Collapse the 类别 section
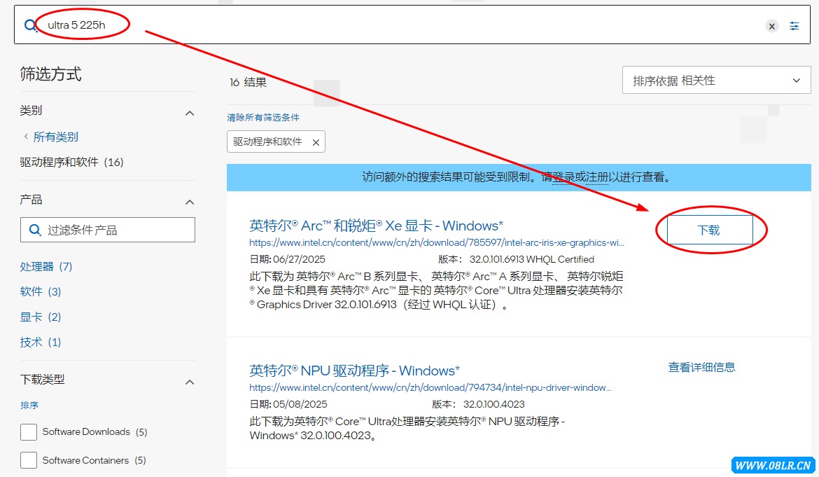Viewport: 819px width, 477px height. pyautogui.click(x=190, y=113)
